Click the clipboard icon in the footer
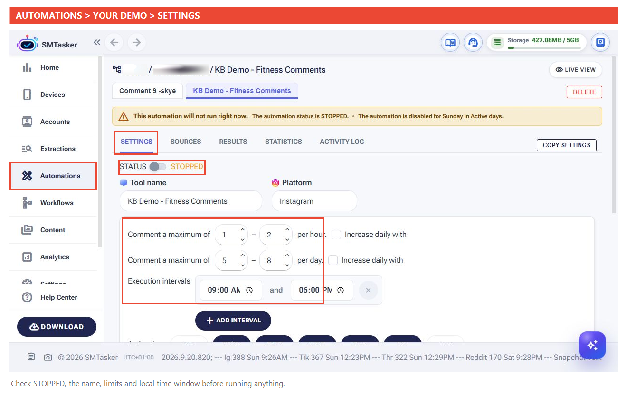 (31, 357)
